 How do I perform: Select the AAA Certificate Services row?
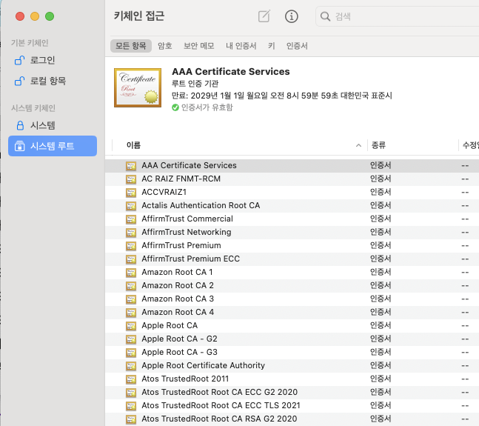click(292, 166)
